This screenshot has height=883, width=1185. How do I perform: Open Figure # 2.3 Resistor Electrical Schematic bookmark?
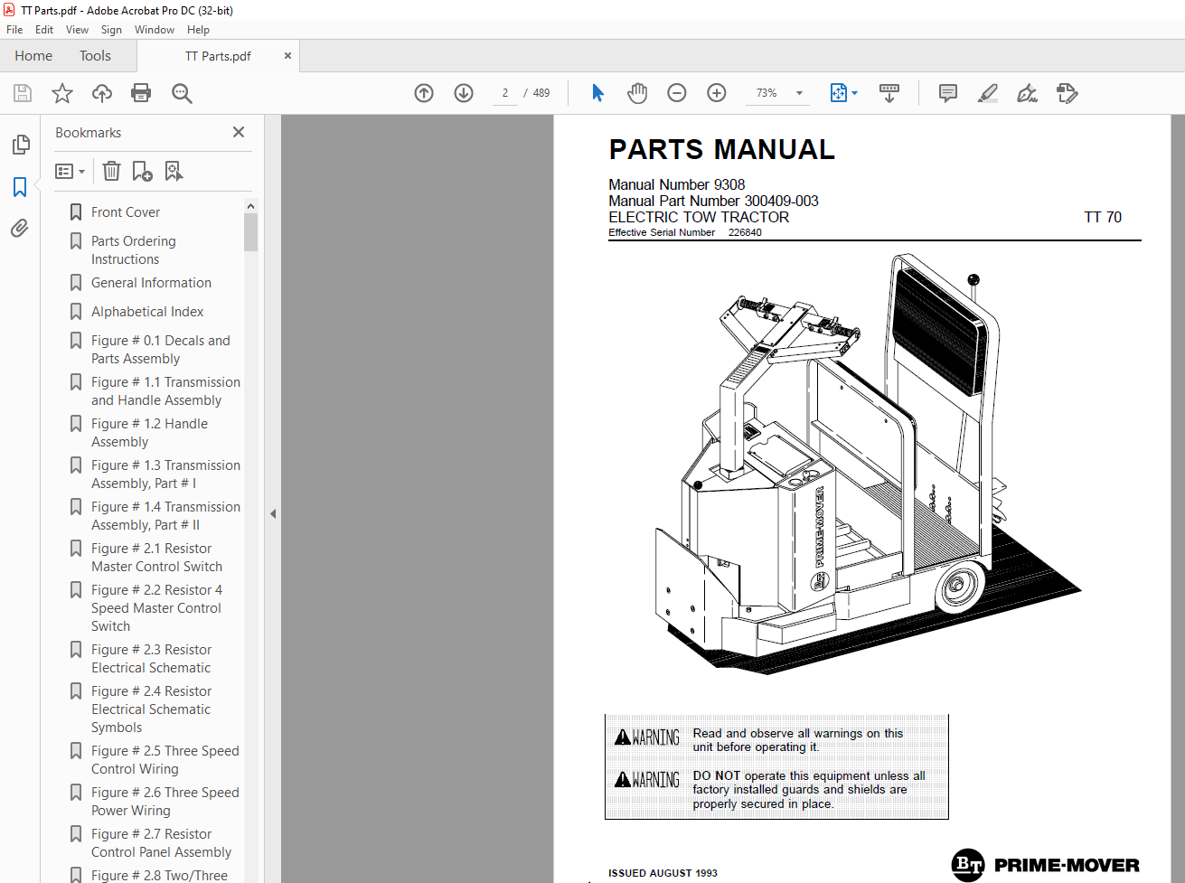(x=151, y=659)
